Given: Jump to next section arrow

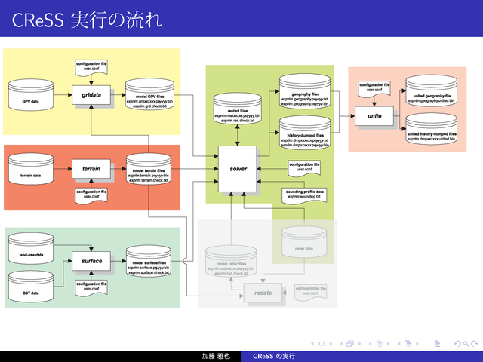Looking at the screenshot, I should click(x=417, y=344).
